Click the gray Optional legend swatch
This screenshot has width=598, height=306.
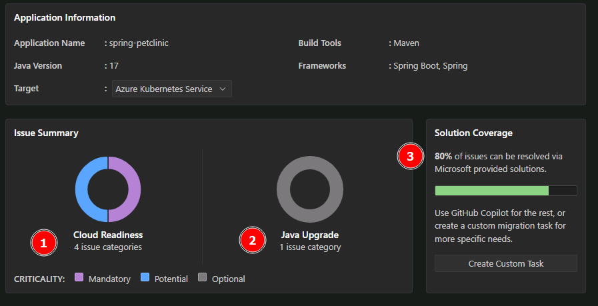coord(203,277)
